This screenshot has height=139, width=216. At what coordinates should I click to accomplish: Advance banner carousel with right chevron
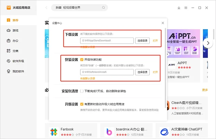coord(208,43)
